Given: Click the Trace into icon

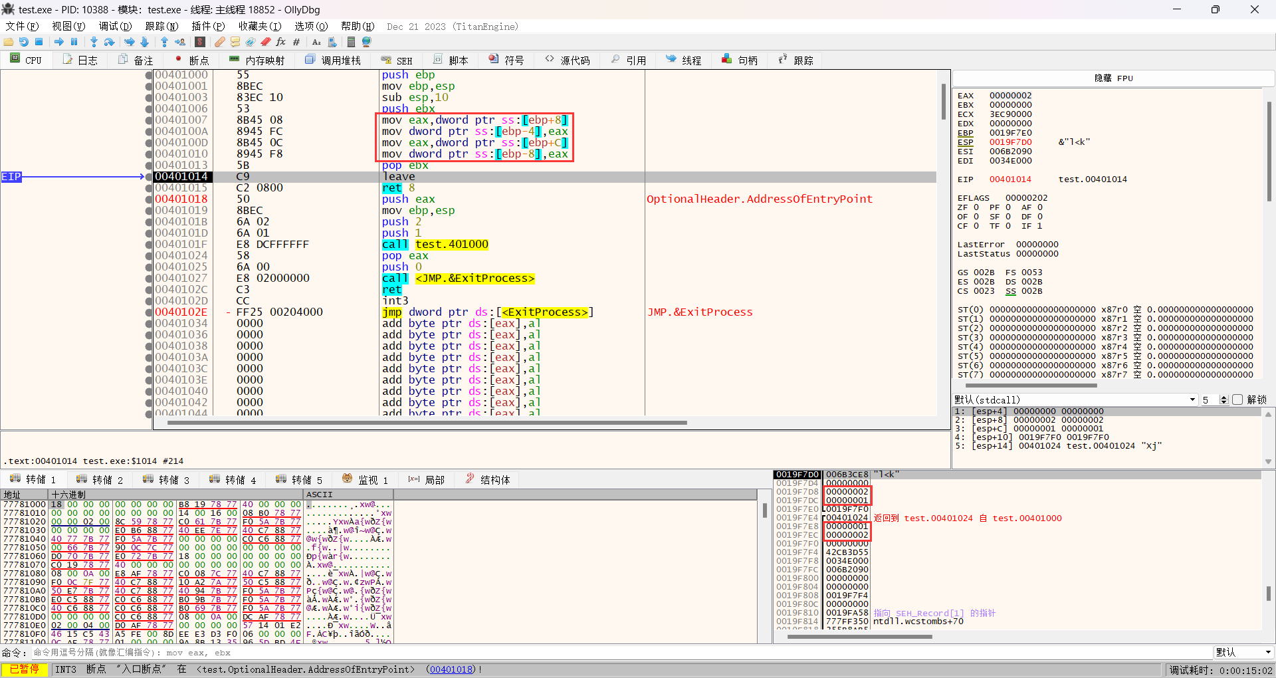Looking at the screenshot, I should pyautogui.click(x=130, y=42).
